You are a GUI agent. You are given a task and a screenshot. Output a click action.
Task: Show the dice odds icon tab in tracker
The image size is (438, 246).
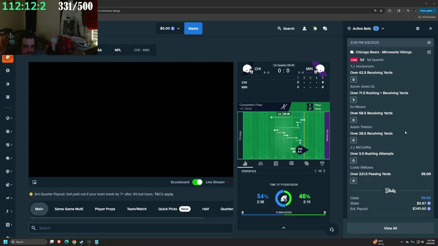pos(307,164)
